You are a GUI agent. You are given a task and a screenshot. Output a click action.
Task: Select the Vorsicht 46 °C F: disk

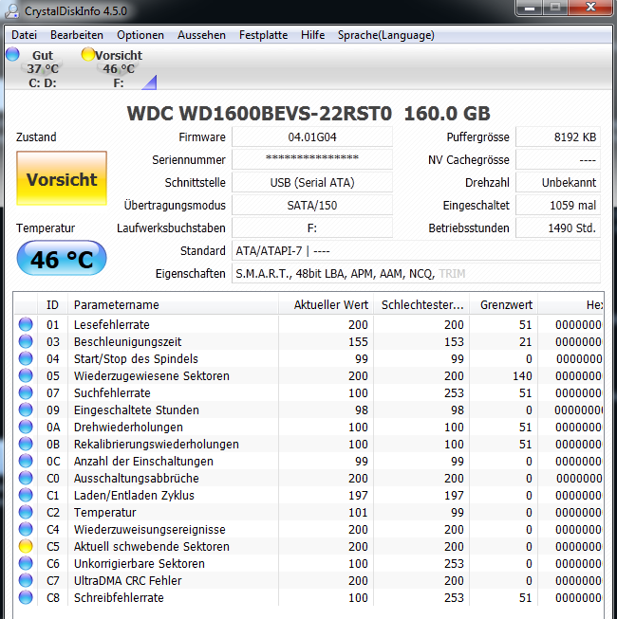tap(119, 68)
